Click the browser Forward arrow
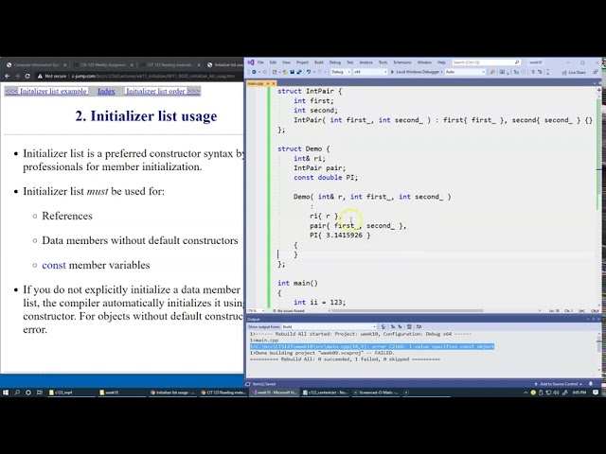 coord(17,76)
